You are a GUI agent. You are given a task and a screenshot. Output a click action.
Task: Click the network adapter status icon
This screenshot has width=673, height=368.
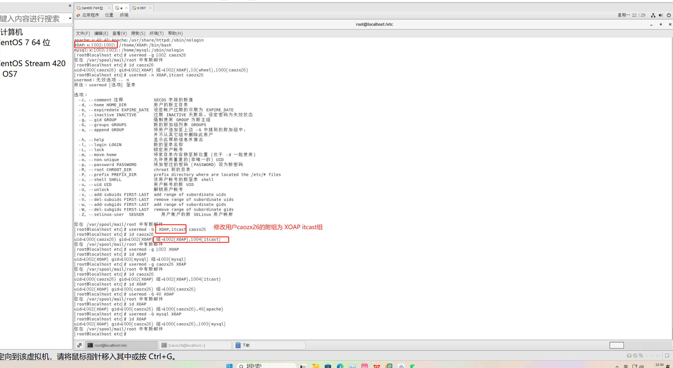tap(641, 356)
